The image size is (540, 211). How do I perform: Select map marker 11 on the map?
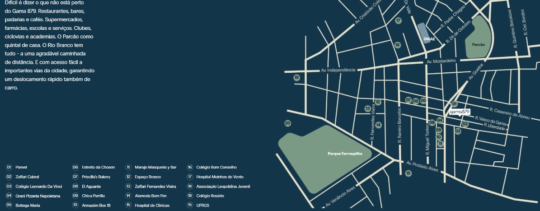click(441, 144)
